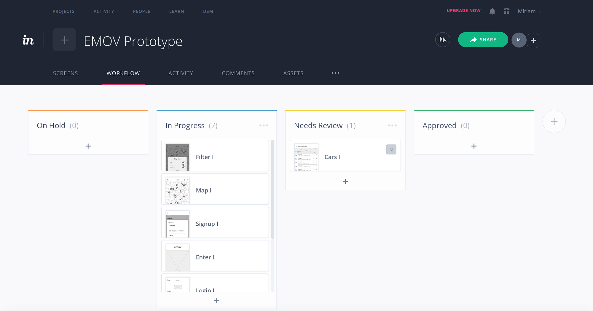
Task: Open the notifications bell
Action: click(x=492, y=11)
